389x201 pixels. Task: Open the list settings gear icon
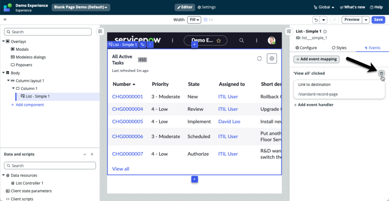click(x=272, y=59)
